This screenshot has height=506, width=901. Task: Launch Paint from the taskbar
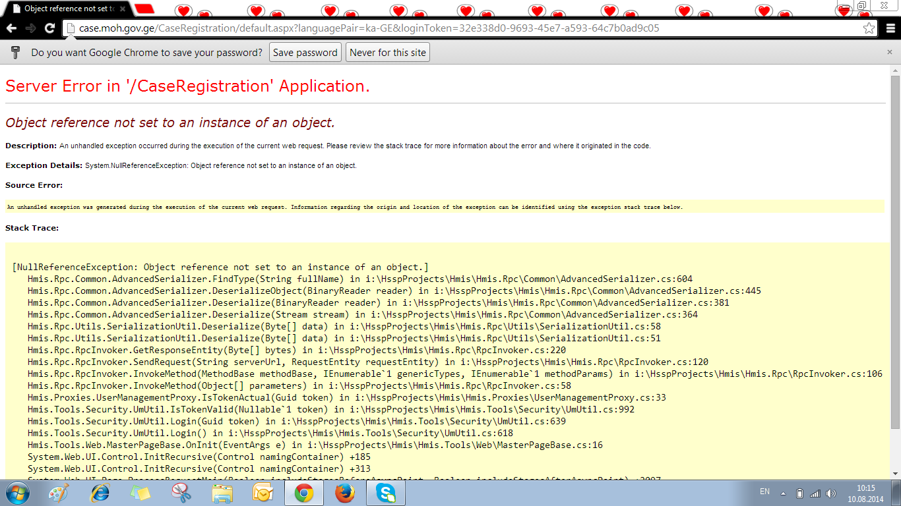click(59, 492)
